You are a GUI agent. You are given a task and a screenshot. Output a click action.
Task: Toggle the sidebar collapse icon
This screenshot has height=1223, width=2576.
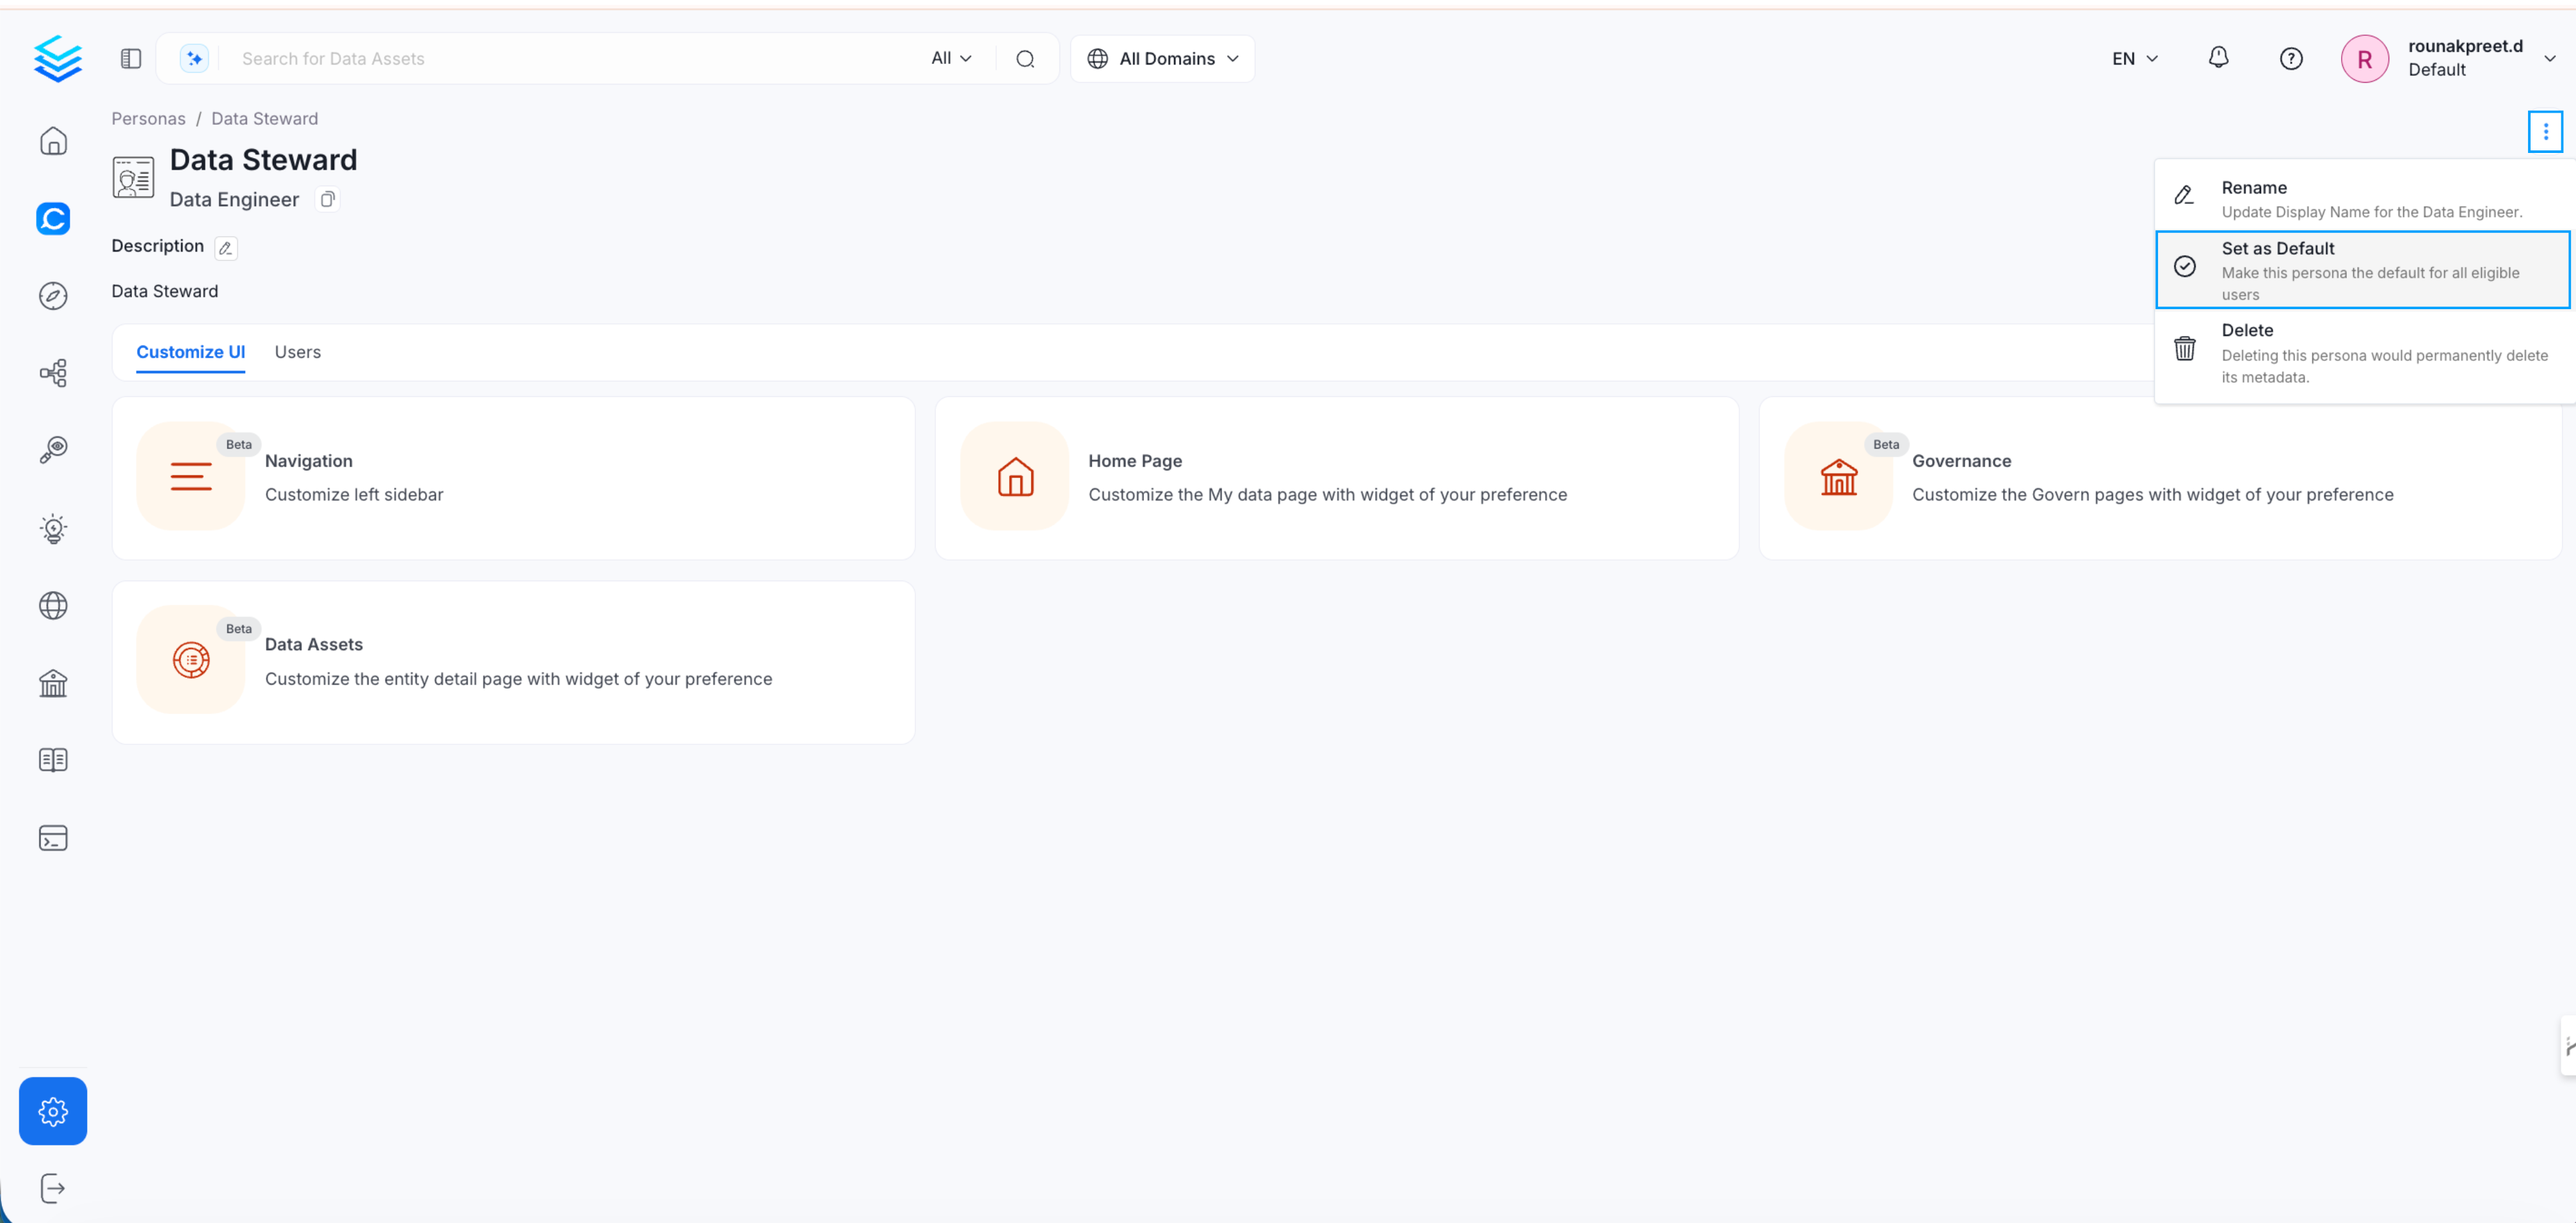pos(131,59)
